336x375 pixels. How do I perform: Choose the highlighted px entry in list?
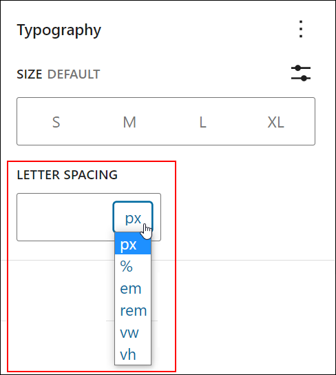click(x=133, y=245)
